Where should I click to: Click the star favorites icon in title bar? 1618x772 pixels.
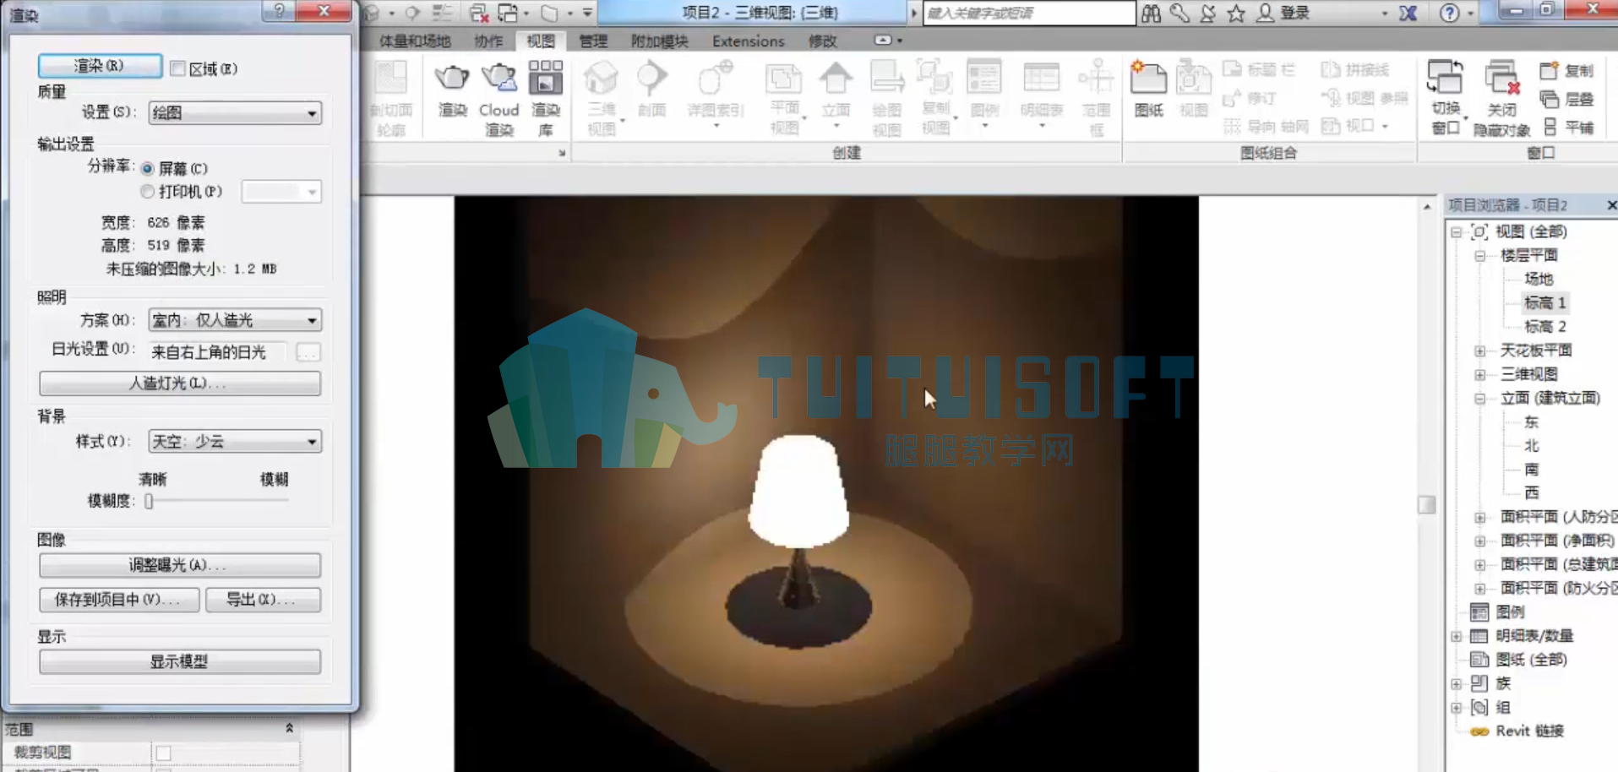click(x=1236, y=13)
